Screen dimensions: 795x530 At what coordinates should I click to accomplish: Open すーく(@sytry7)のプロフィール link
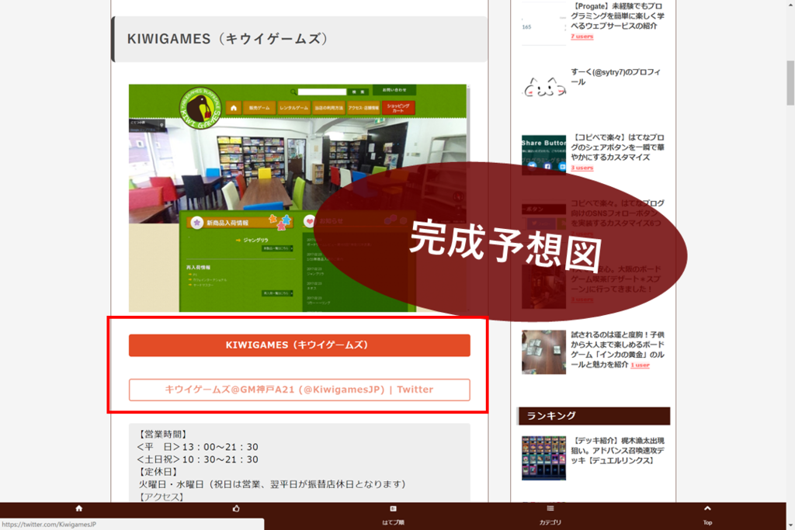click(x=616, y=77)
